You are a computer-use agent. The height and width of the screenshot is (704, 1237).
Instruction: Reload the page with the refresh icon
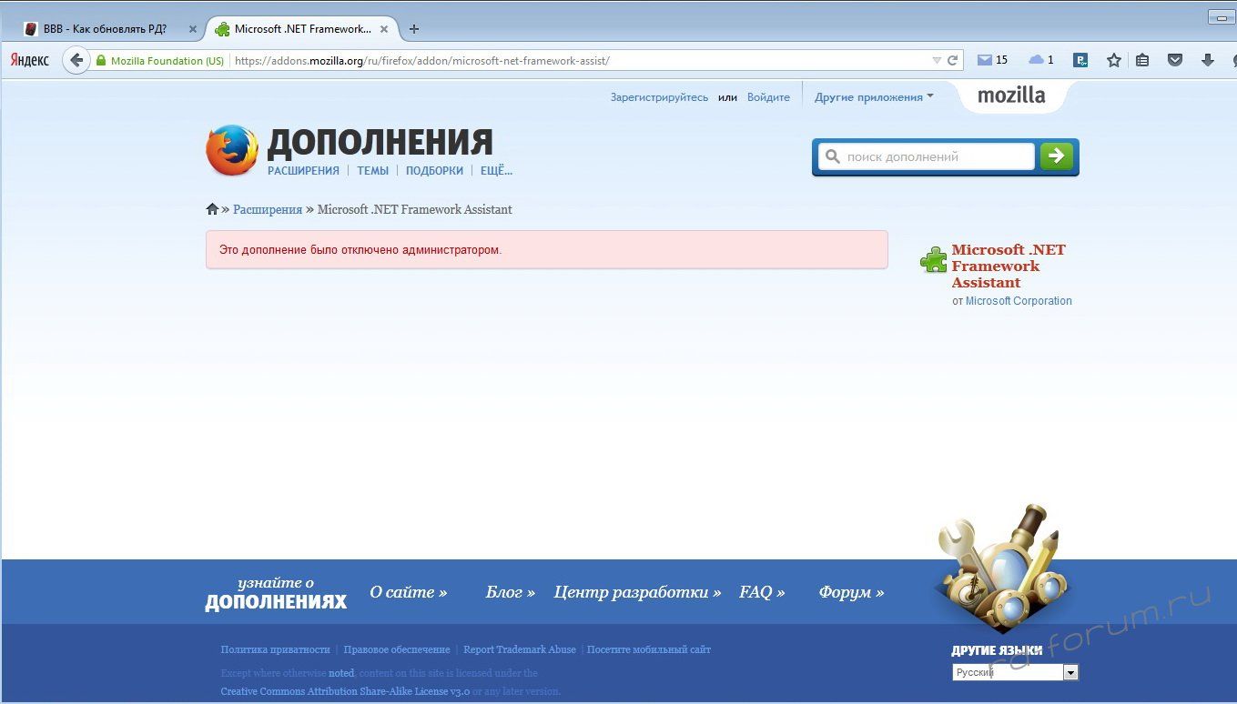point(953,61)
